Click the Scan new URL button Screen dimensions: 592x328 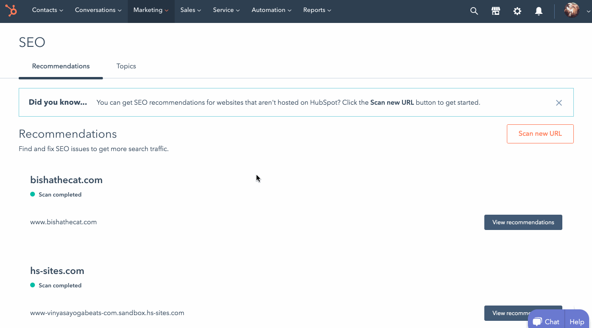(540, 134)
